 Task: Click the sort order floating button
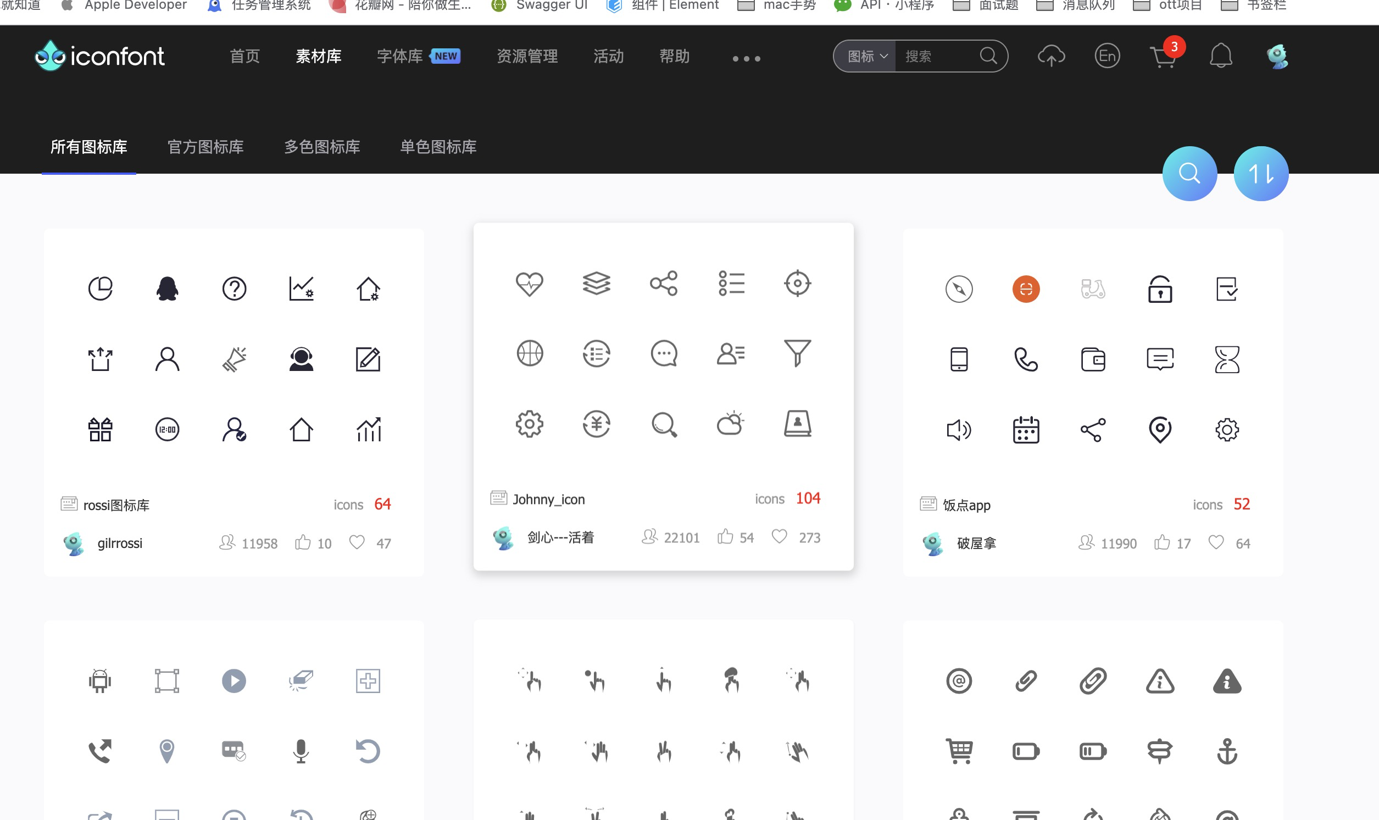[1261, 174]
